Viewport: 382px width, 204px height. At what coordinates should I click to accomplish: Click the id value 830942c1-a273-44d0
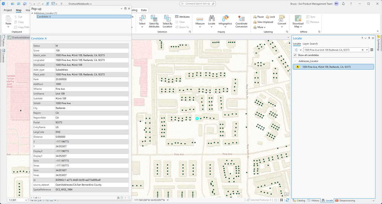(x=78, y=180)
